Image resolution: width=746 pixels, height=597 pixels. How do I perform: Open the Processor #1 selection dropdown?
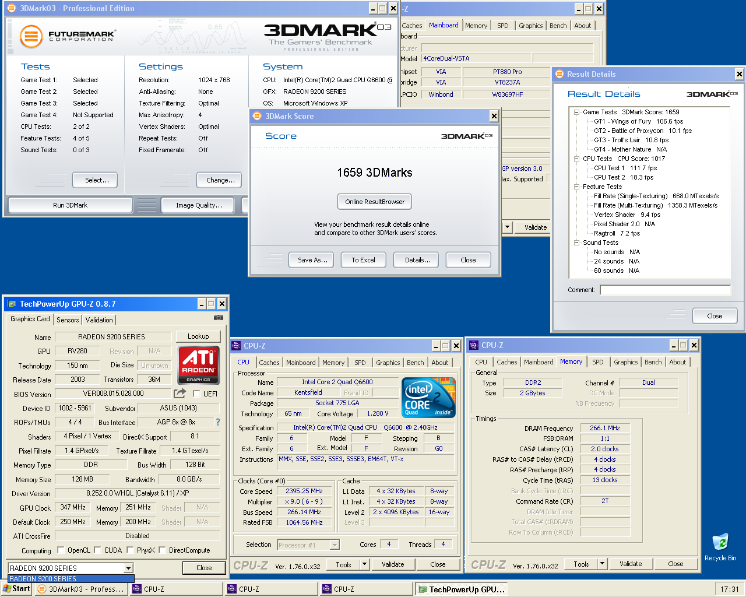pyautogui.click(x=335, y=545)
